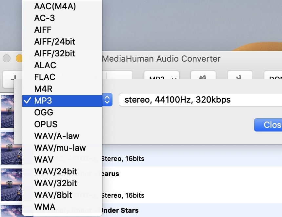Select AAC(M4A) from the format list

tap(62, 6)
